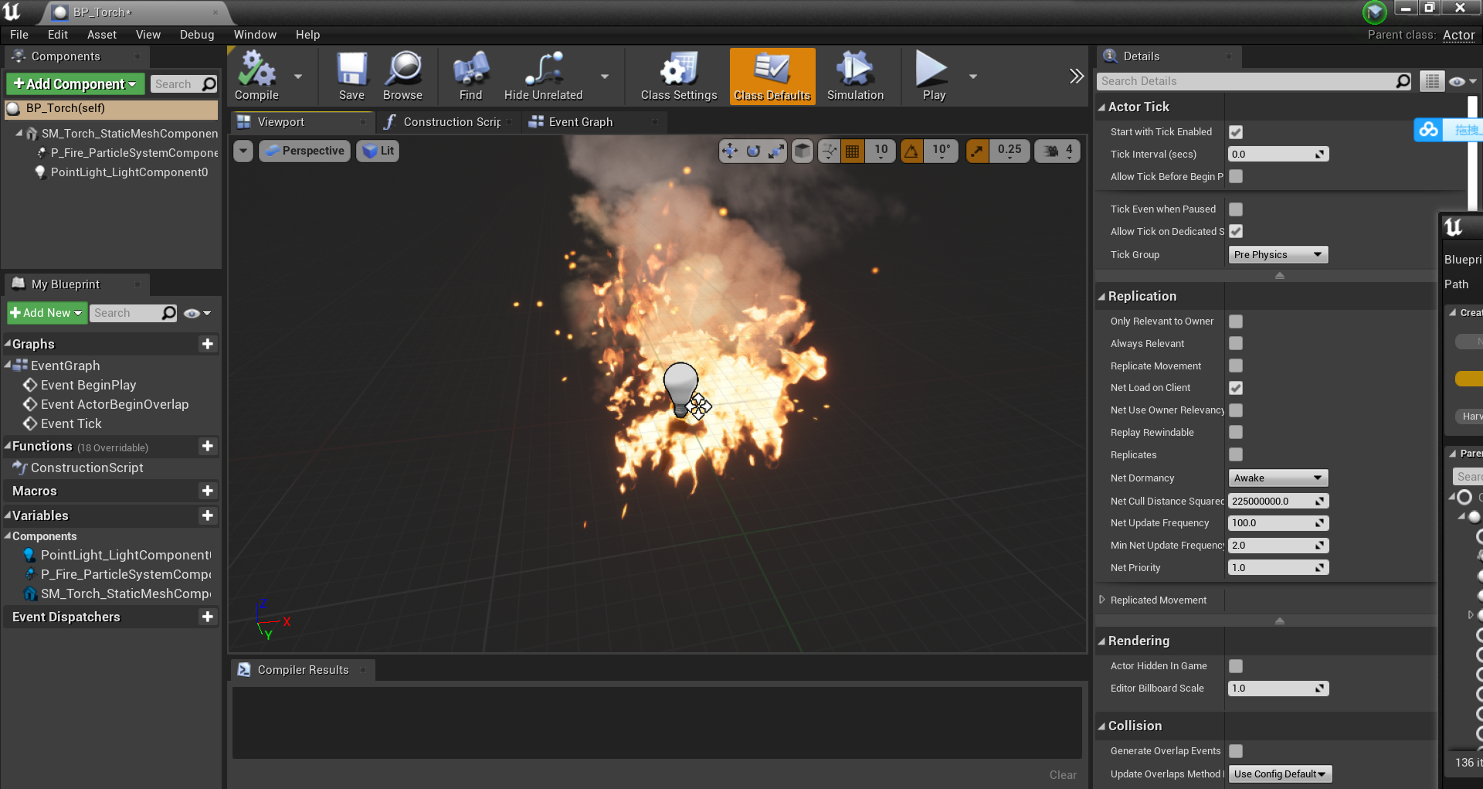Open Net Dormancy dropdown
Viewport: 1483px width, 789px height.
coord(1278,478)
